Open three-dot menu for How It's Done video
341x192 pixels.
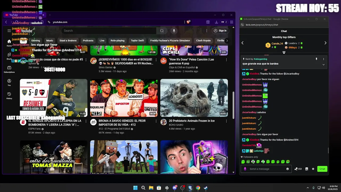(226, 60)
